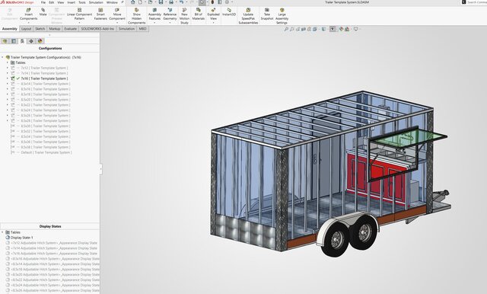Expand the 7x14 configuration node
The height and width of the screenshot is (294, 487).
[x=8, y=73]
